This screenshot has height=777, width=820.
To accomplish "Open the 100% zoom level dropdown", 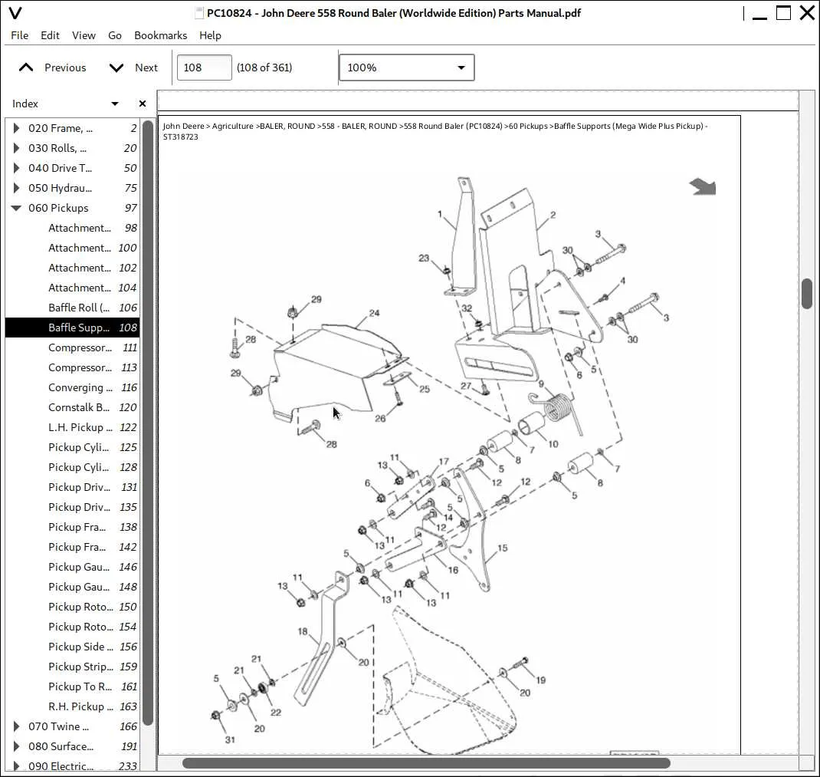I will (406, 67).
